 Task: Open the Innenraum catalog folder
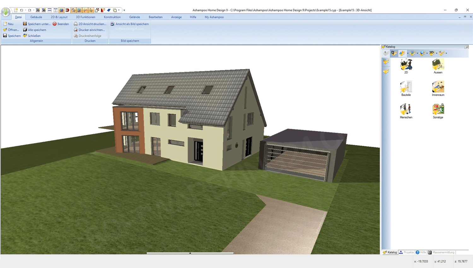point(438,89)
